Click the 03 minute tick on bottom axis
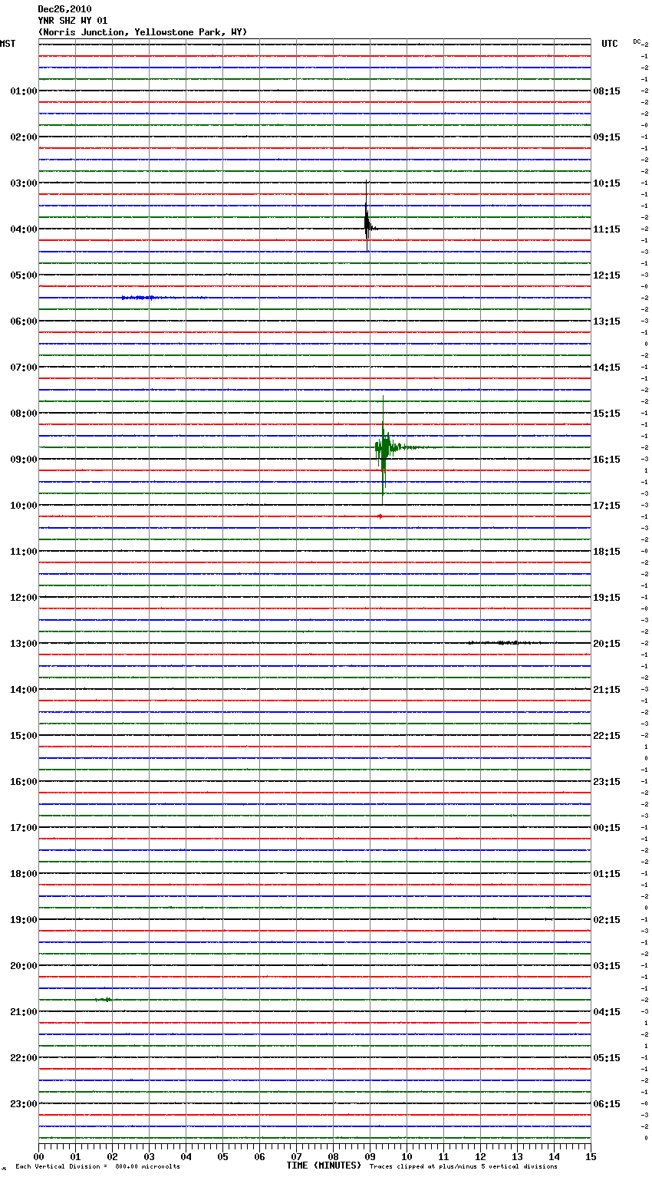This screenshot has height=1177, width=652. (149, 1156)
